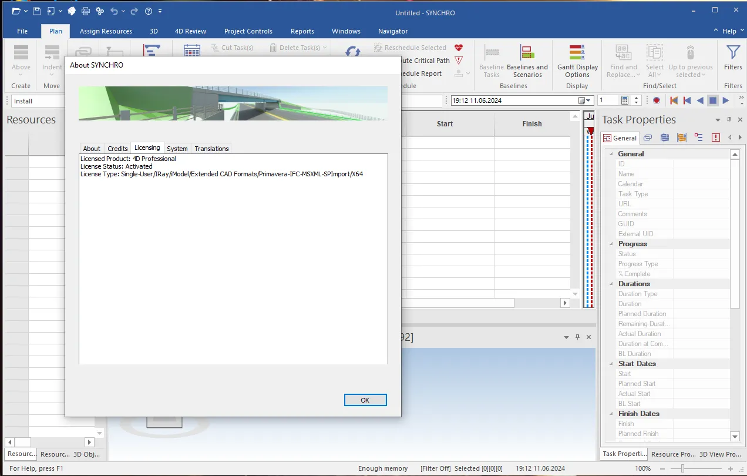
Task: Open the Baselines and Scenarios tool
Action: click(527, 61)
